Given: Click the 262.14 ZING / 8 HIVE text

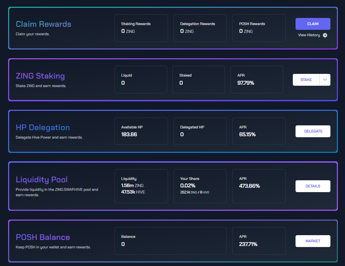Looking at the screenshot, I should 195,192.
